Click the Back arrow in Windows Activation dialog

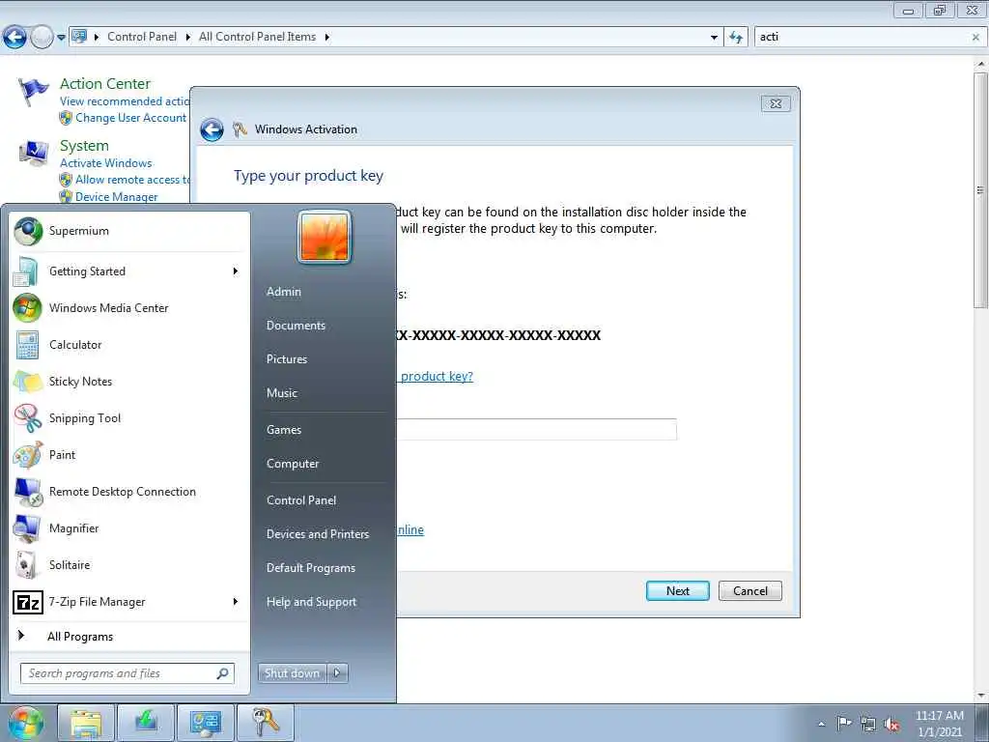212,130
